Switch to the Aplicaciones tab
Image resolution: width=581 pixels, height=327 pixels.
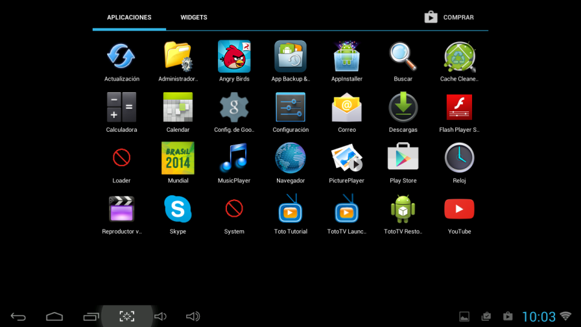(x=129, y=18)
